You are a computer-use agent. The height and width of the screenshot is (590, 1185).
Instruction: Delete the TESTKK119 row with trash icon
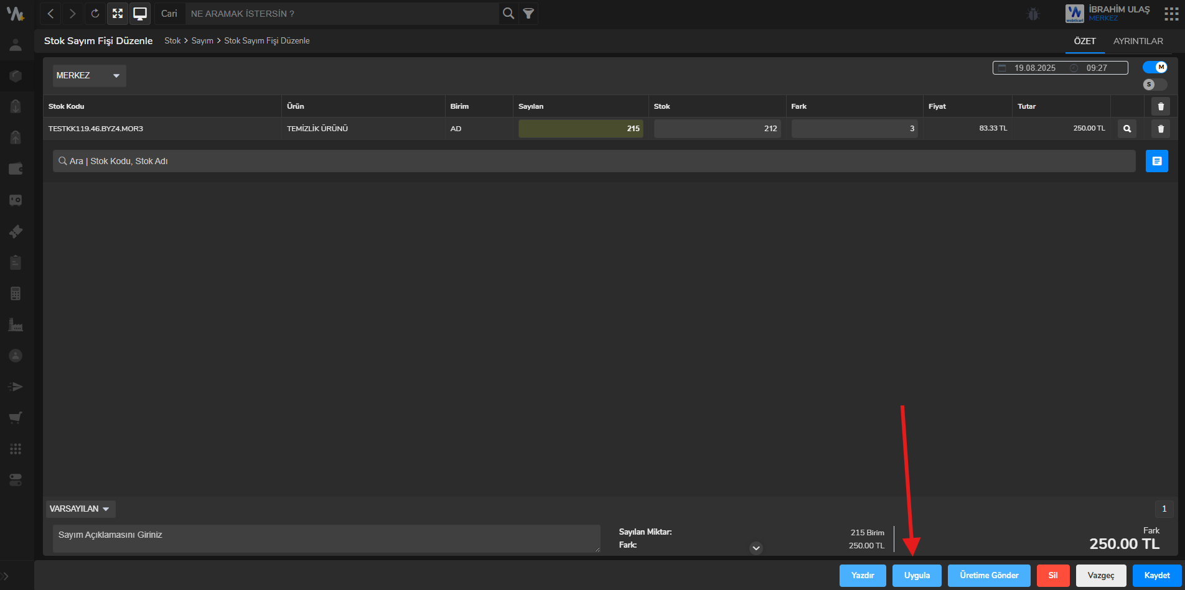(x=1160, y=129)
